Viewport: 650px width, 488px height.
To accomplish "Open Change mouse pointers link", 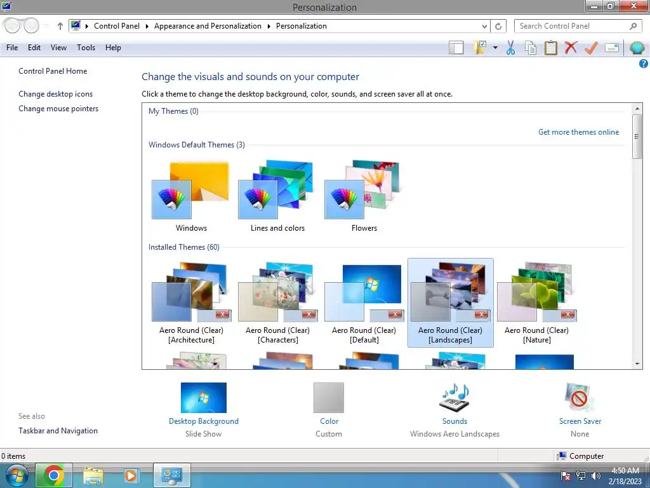I will coord(58,109).
